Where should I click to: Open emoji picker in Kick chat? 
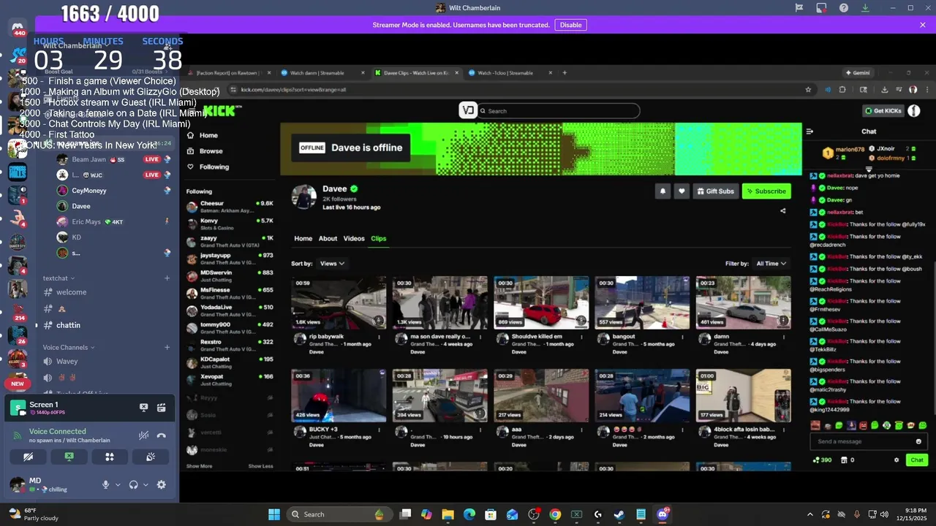[x=919, y=441]
